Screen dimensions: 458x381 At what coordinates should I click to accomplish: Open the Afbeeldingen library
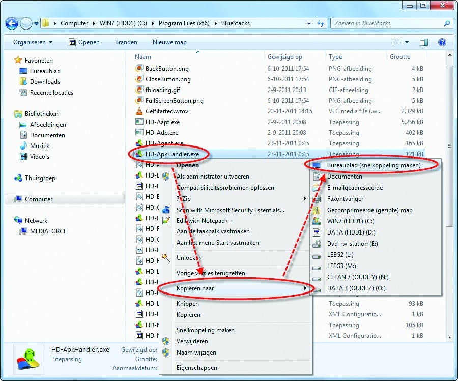coord(48,125)
